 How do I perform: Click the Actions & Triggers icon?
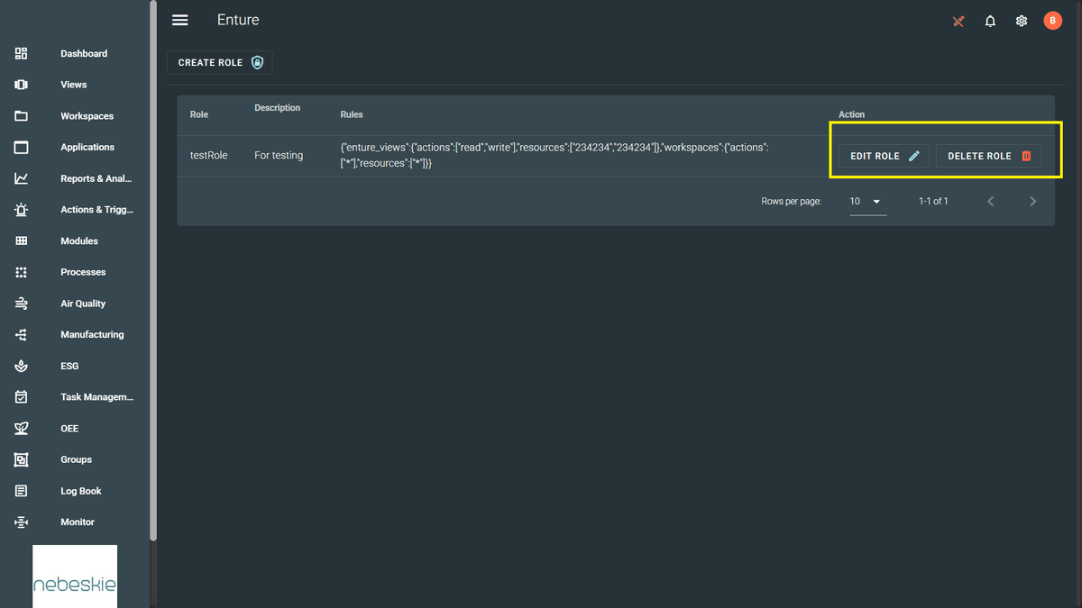(x=21, y=209)
